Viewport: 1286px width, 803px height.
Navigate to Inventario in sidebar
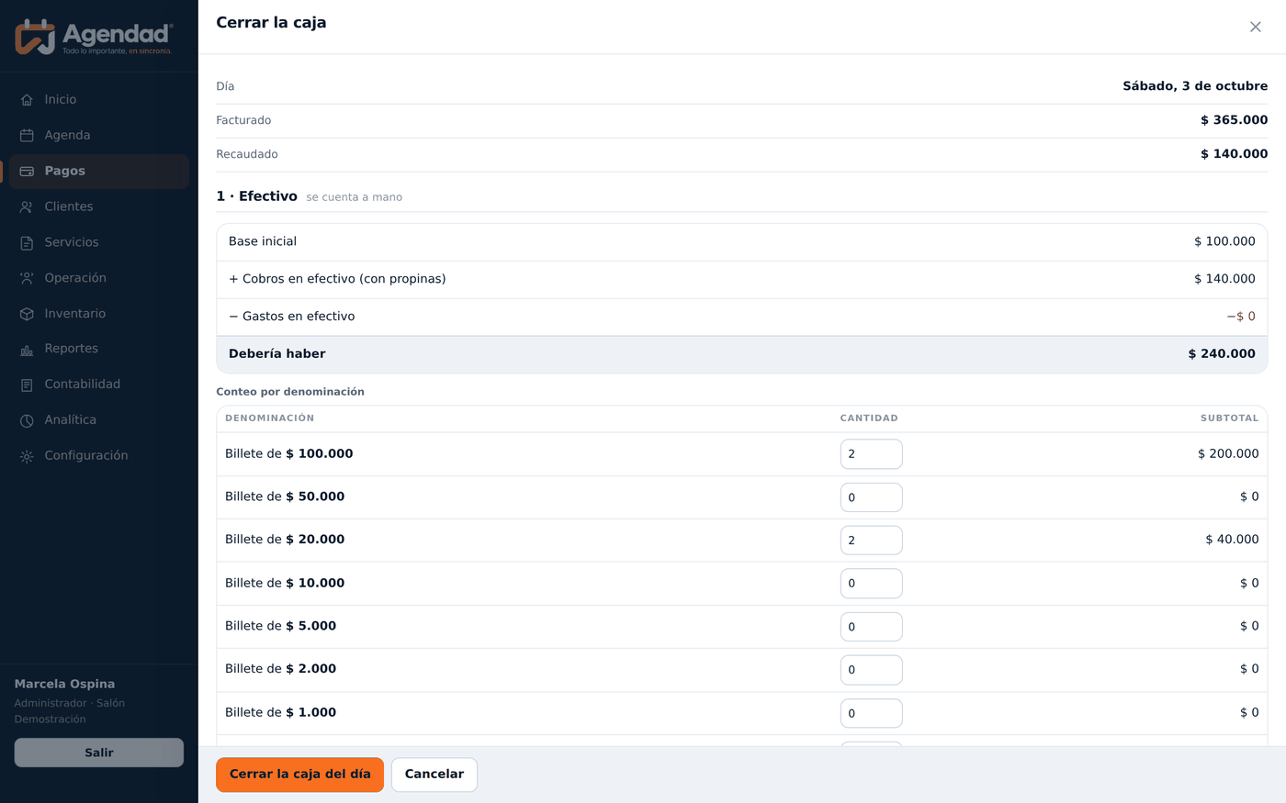pos(99,314)
